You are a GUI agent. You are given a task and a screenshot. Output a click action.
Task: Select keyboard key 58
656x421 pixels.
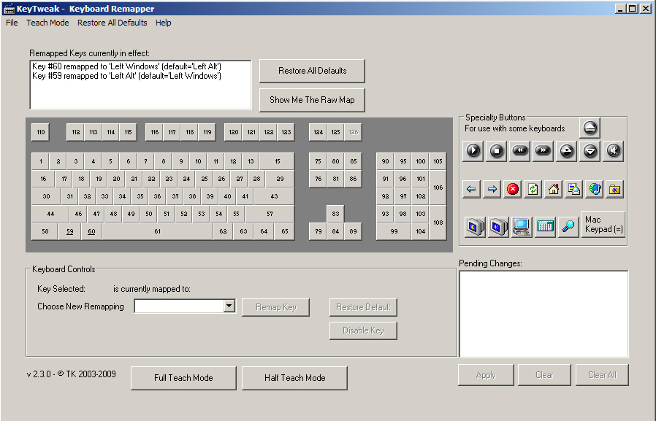(x=45, y=231)
